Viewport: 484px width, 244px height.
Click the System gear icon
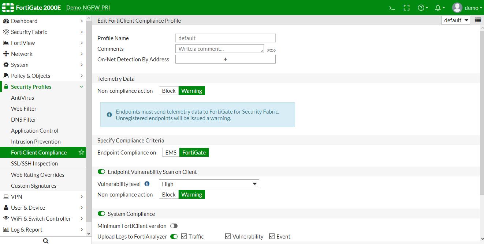tap(6, 65)
